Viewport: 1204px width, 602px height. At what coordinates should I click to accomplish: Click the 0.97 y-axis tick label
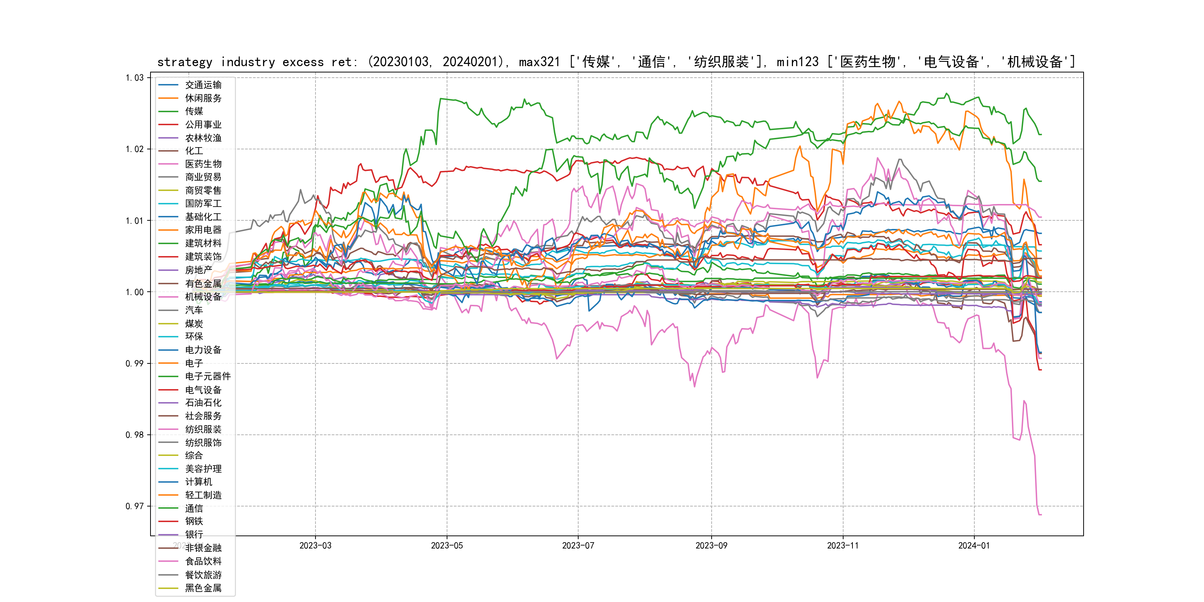[135, 506]
